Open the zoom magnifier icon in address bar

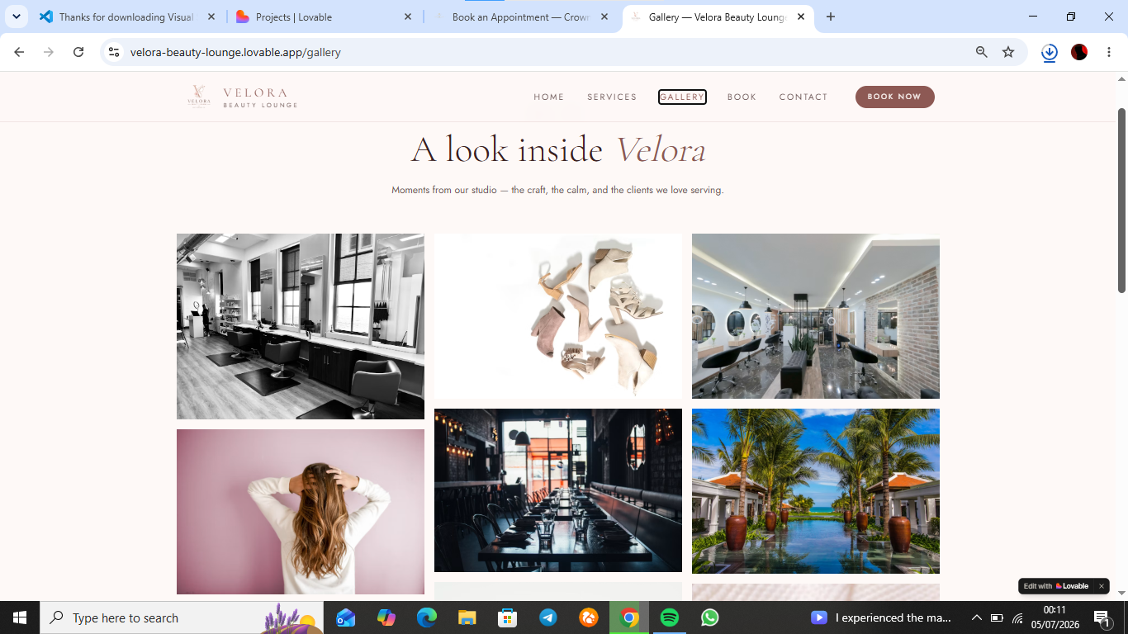(982, 52)
